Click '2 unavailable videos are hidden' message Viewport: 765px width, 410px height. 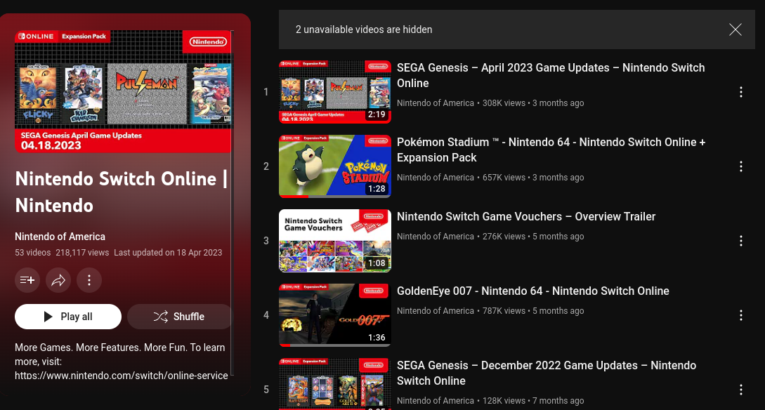click(364, 29)
